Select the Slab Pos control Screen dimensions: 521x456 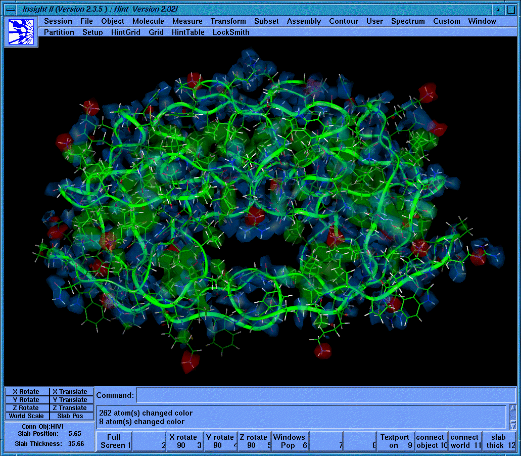(71, 416)
